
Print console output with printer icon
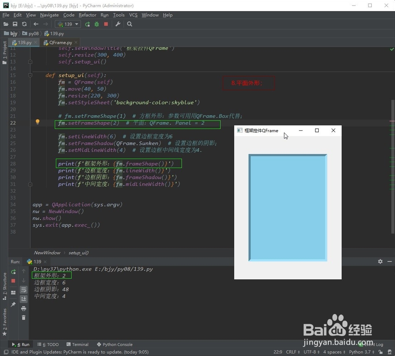pos(23,308)
